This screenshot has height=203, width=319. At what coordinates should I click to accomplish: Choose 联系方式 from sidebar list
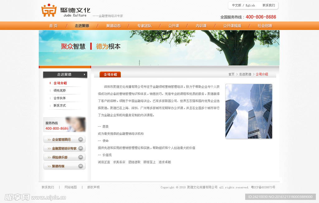[x=60, y=106]
